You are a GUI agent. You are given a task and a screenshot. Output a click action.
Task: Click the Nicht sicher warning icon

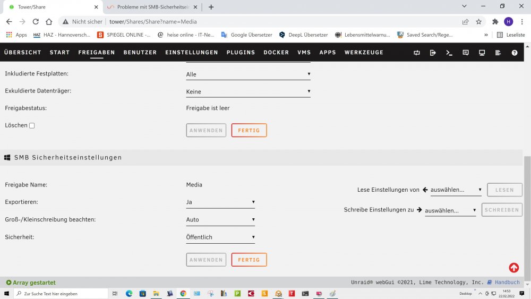[65, 22]
